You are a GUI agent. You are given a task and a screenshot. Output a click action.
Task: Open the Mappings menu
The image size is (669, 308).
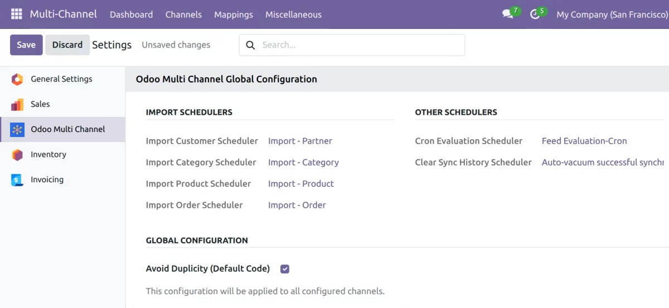click(x=234, y=14)
